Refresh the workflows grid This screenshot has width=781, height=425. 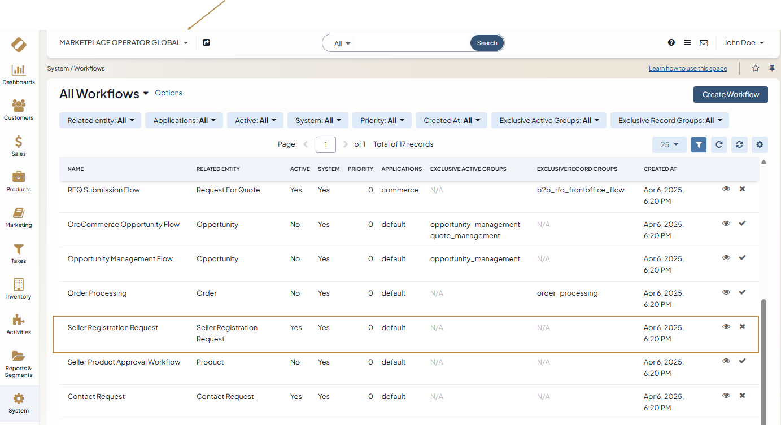coord(719,144)
